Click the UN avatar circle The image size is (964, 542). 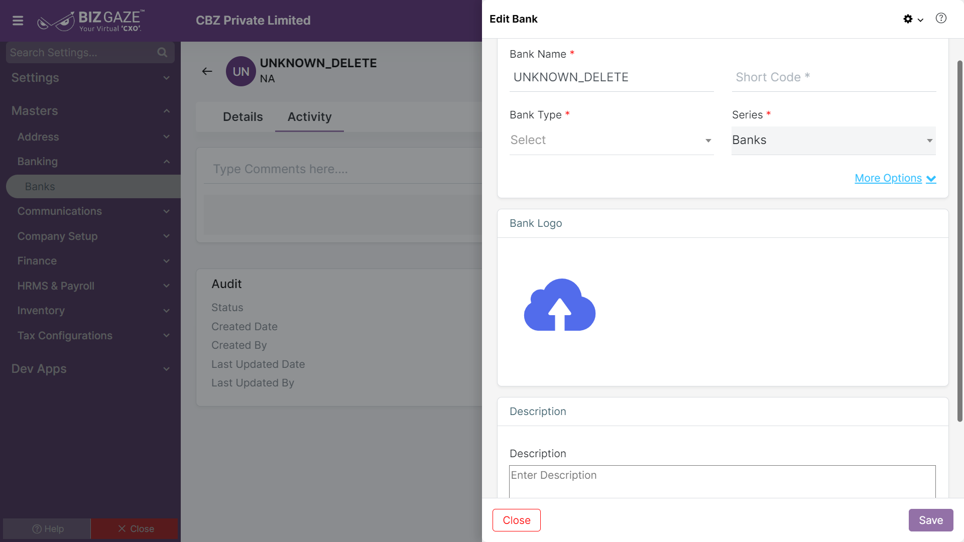[241, 71]
